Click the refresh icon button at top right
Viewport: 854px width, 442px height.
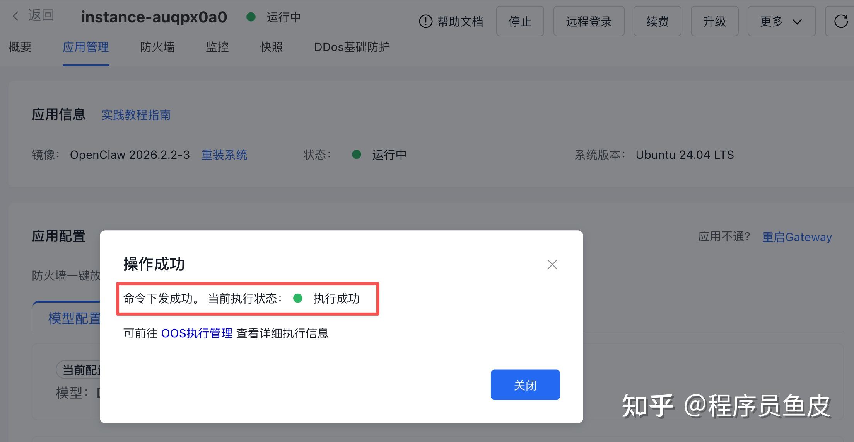coord(840,21)
